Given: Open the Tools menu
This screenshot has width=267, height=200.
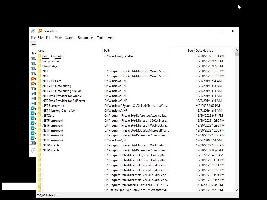Looking at the screenshot, I should (100, 38).
